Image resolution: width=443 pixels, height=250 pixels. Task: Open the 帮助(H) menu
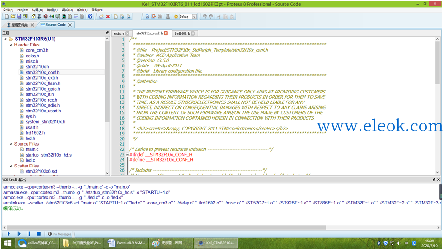tap(97, 10)
